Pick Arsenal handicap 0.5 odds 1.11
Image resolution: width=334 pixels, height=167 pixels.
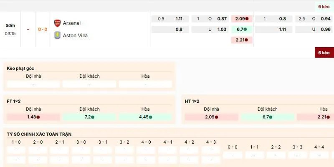pyautogui.click(x=179, y=19)
